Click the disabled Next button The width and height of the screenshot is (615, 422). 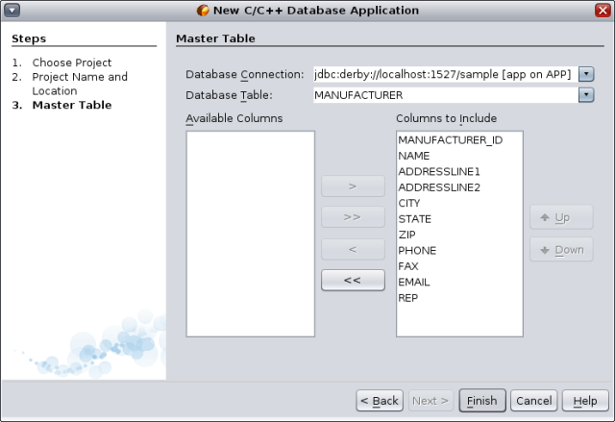430,401
